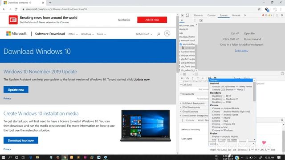This screenshot has height=160, width=285.
Task: Open the All Microsoft dropdown menu
Action: (x=144, y=34)
